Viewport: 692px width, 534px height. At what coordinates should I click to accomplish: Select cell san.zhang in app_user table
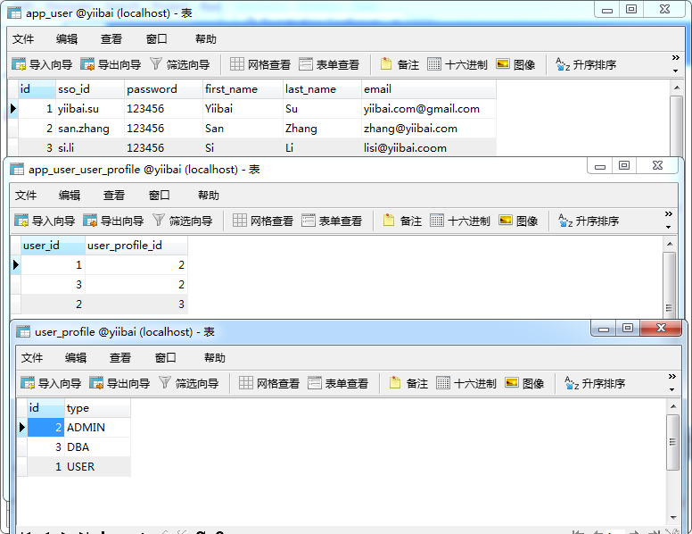[90, 129]
